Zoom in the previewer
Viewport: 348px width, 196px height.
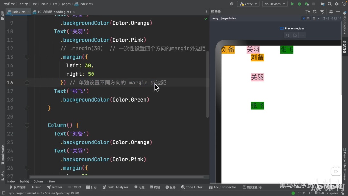coord(332,18)
